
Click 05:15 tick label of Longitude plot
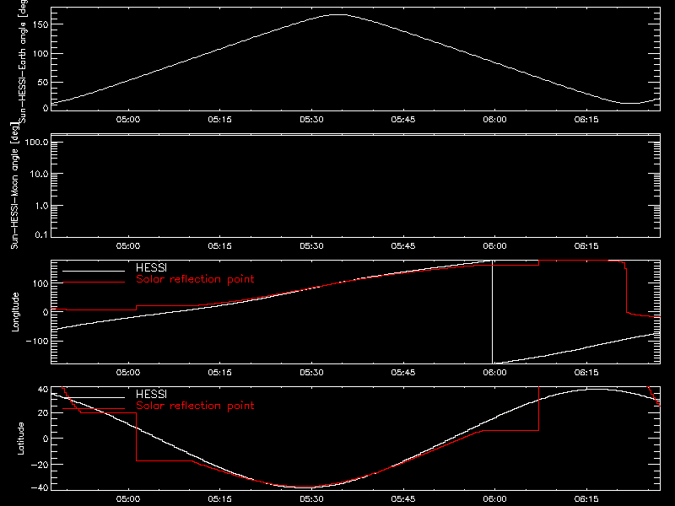coord(220,373)
